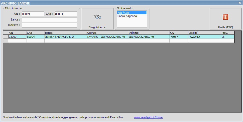
Task: Click the binoculars search icon
Action: 97,17
